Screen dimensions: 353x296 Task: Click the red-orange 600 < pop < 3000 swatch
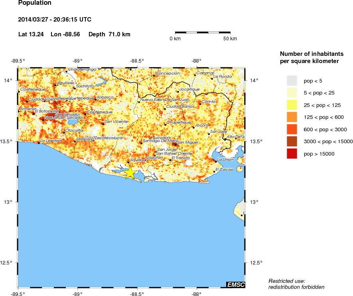292,129
